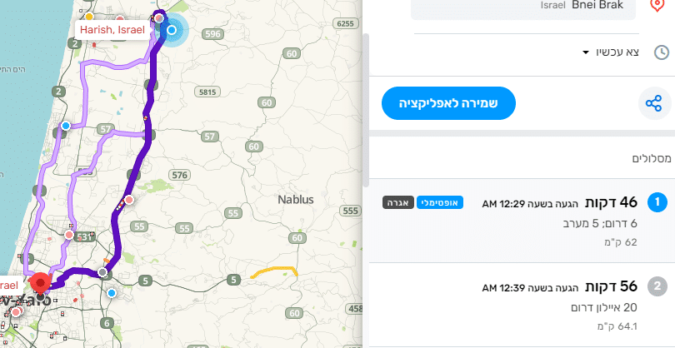Screen dimensions: 675x348
Task: Select the route 2 number badge
Action: point(657,286)
